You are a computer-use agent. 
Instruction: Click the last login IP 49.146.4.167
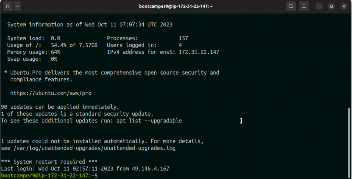pos(151,169)
